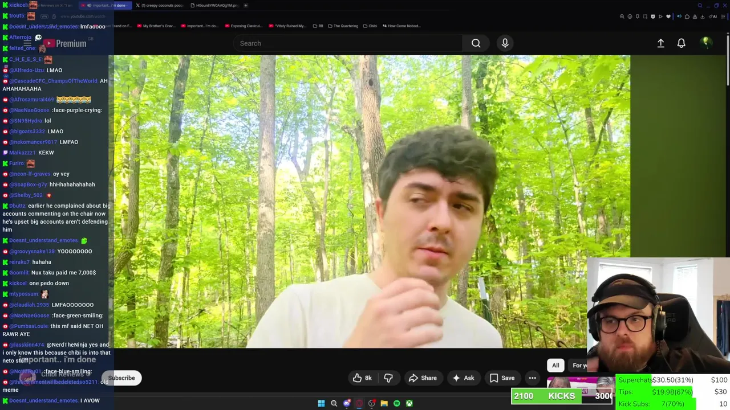Open the RB bookmarks folder
The width and height of the screenshot is (730, 410).
[318, 26]
